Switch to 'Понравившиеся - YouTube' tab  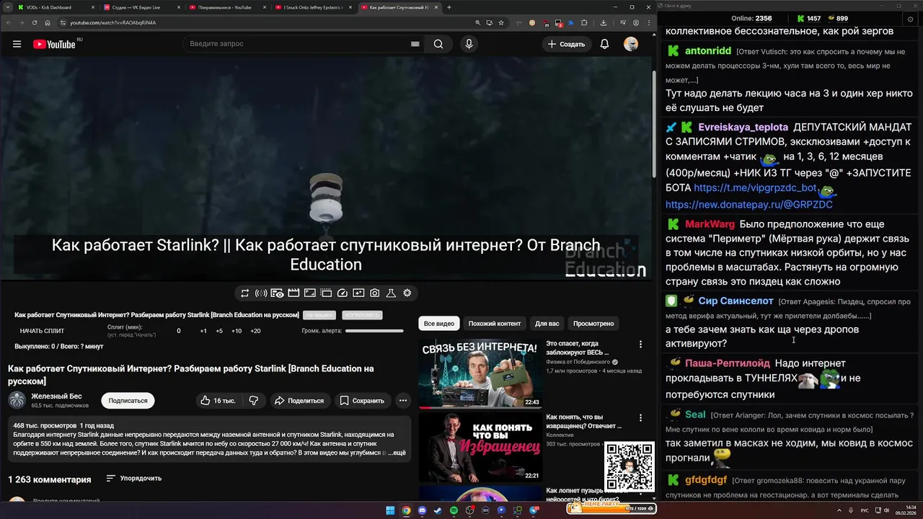pos(227,7)
